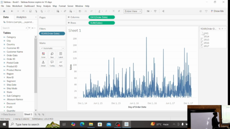
Task: Add a new worksheet tab icon
Action: (x=36, y=114)
